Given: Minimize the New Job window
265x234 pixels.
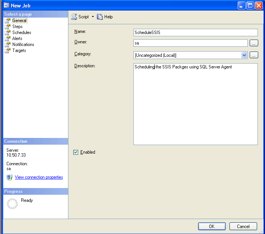Looking at the screenshot, I should coord(241,6).
